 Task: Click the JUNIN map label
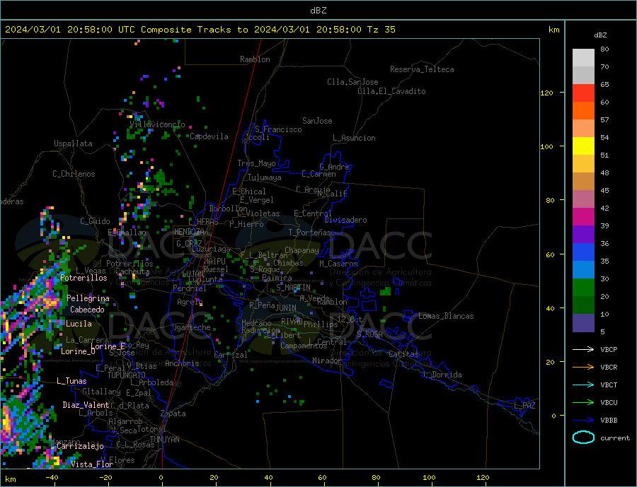286,308
